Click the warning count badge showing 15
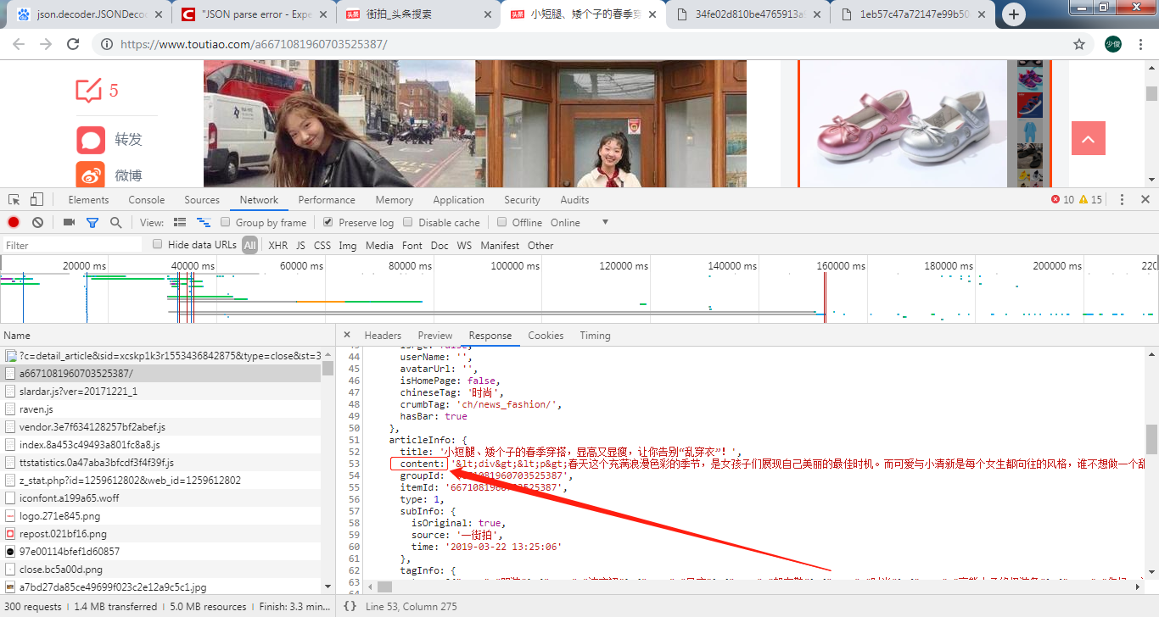The width and height of the screenshot is (1159, 617). click(x=1090, y=200)
